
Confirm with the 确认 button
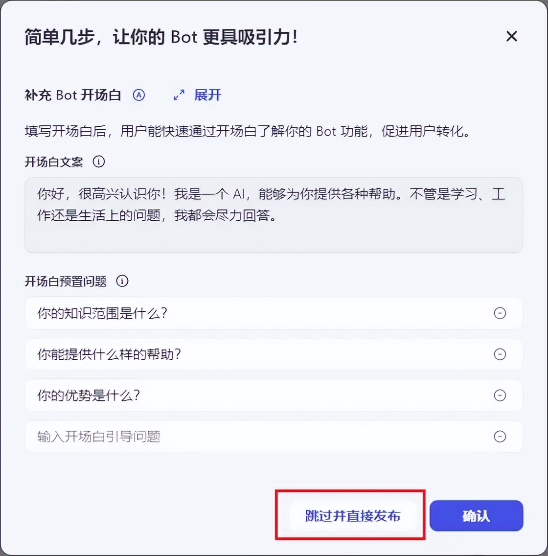point(476,516)
